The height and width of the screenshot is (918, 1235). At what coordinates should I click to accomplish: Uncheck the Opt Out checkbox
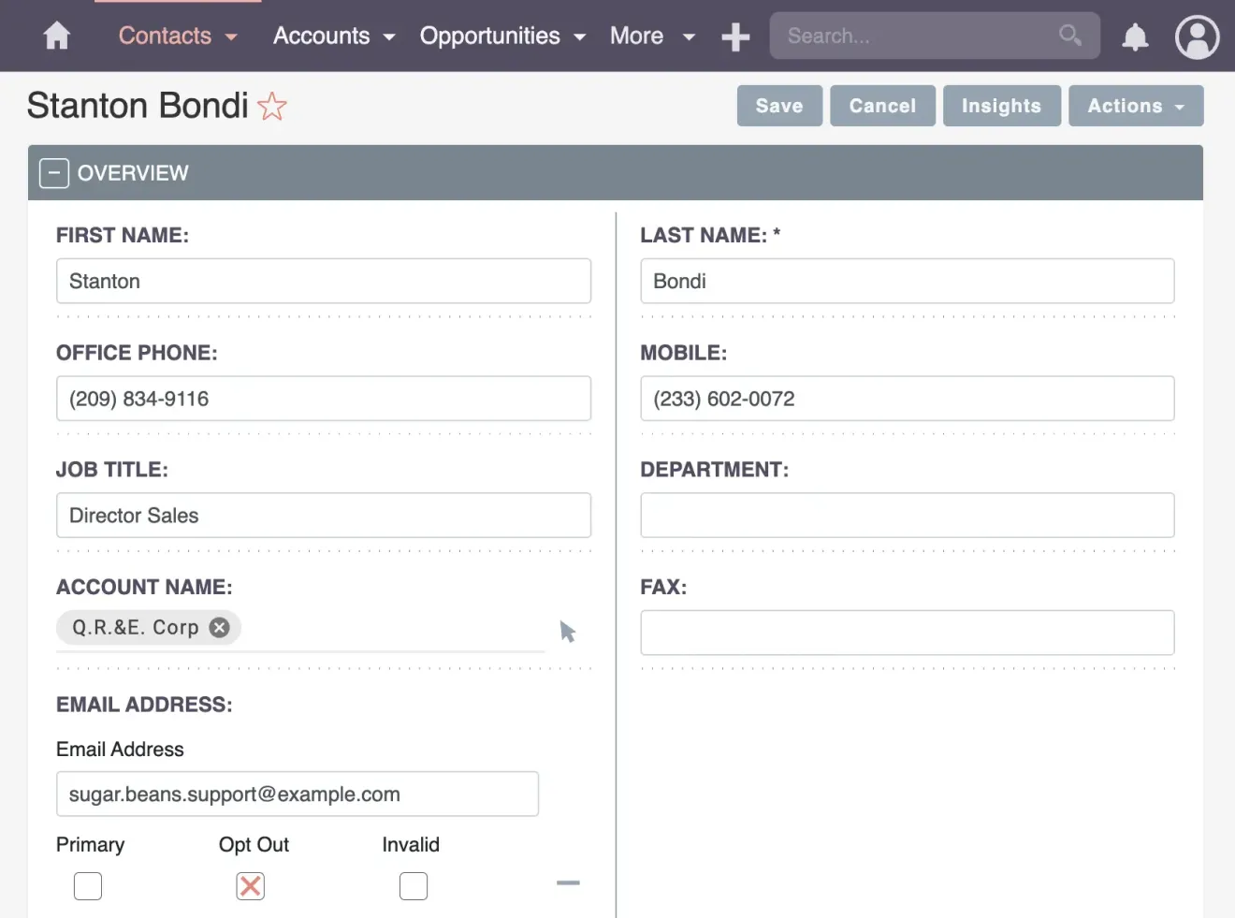[x=250, y=886]
